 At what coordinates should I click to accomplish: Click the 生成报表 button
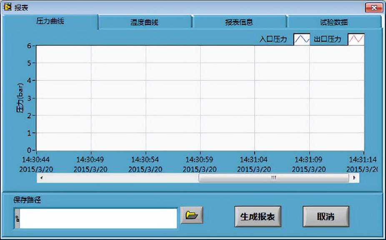(258, 217)
